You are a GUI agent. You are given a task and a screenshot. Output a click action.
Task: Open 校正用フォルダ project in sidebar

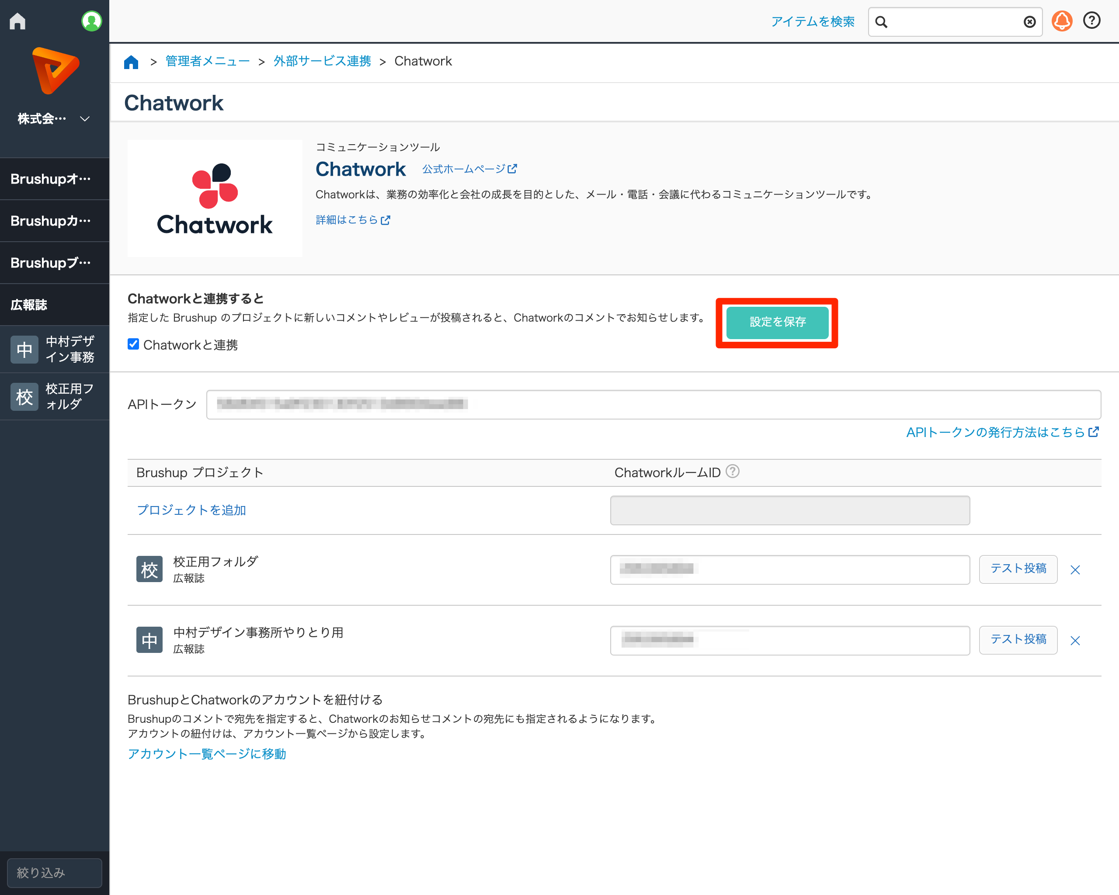tap(55, 396)
